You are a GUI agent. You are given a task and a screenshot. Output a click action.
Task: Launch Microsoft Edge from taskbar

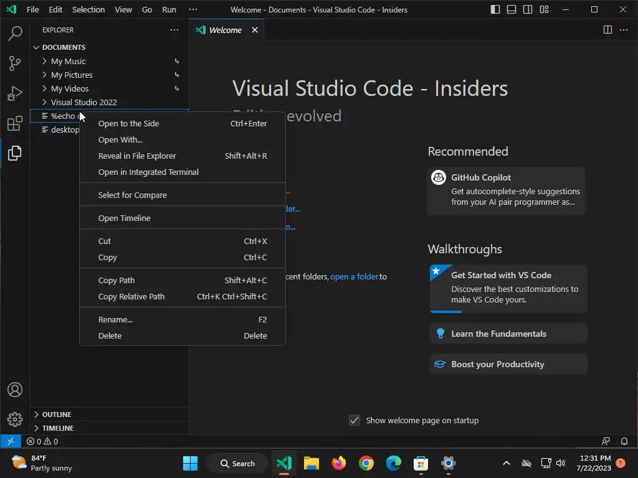(x=394, y=463)
